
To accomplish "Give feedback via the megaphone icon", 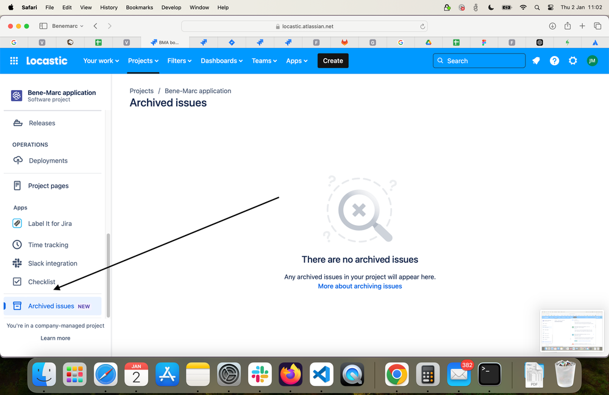I will [x=535, y=60].
